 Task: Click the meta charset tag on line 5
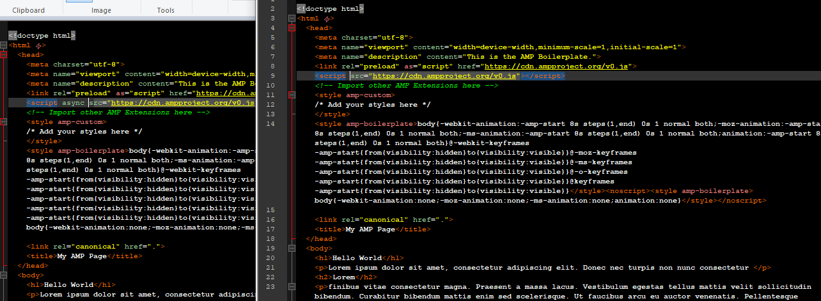click(363, 38)
